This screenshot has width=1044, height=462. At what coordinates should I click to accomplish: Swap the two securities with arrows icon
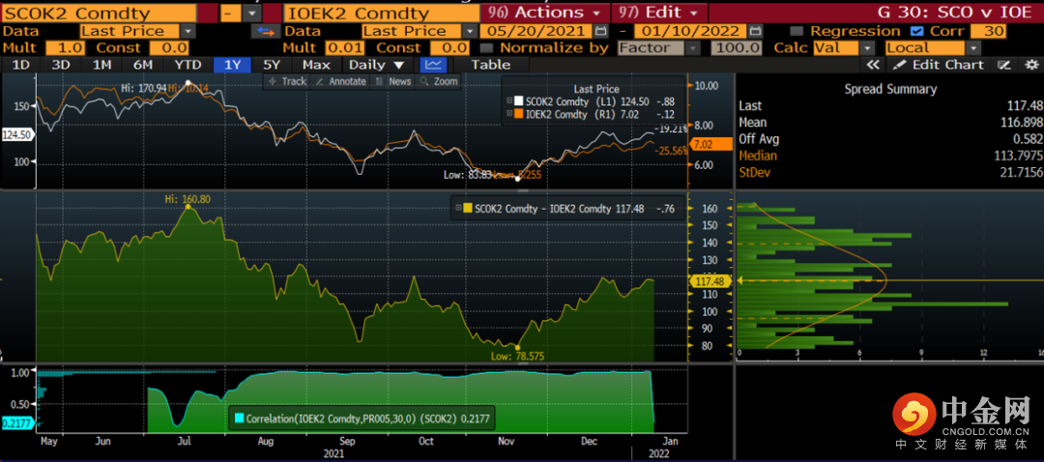[x=261, y=31]
